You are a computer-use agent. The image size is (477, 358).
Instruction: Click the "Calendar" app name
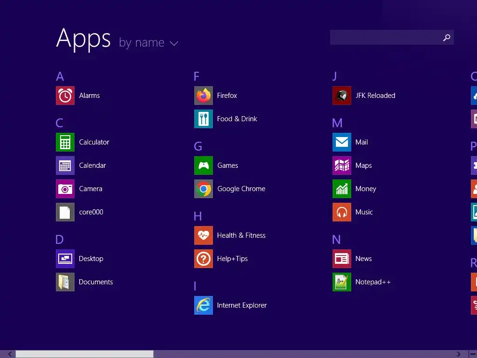tap(93, 165)
